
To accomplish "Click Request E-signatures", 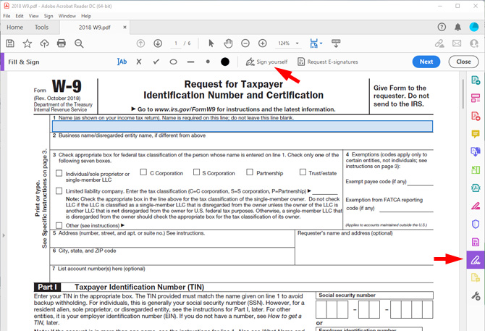I will (328, 62).
